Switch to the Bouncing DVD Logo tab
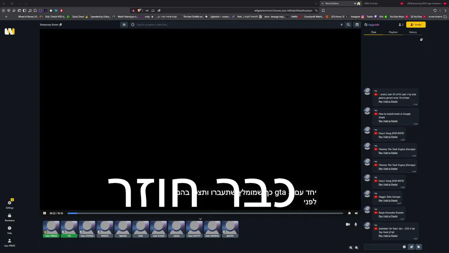Screen dimensions: 449x253 pyautogui.click(x=426, y=4)
